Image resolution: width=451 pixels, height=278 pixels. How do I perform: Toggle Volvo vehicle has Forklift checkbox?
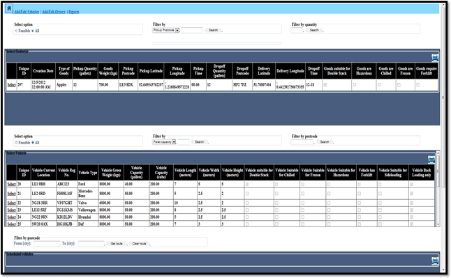(360, 203)
